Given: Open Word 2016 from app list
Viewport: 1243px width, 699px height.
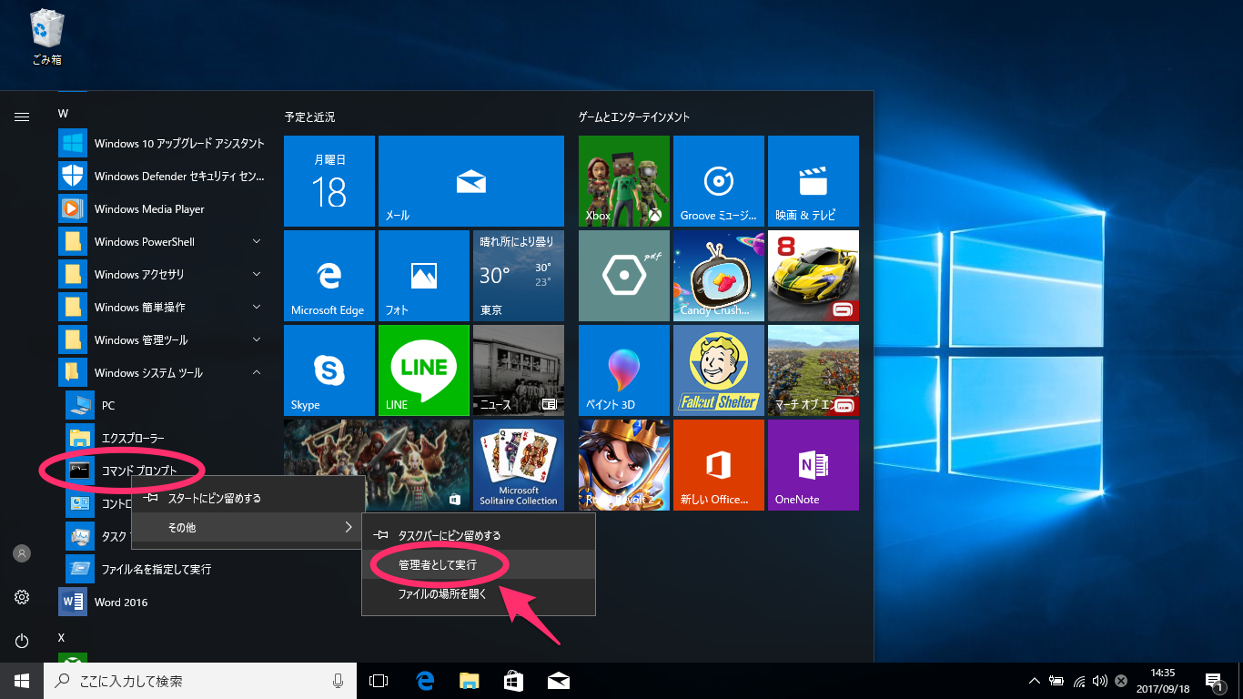Looking at the screenshot, I should coord(120,603).
